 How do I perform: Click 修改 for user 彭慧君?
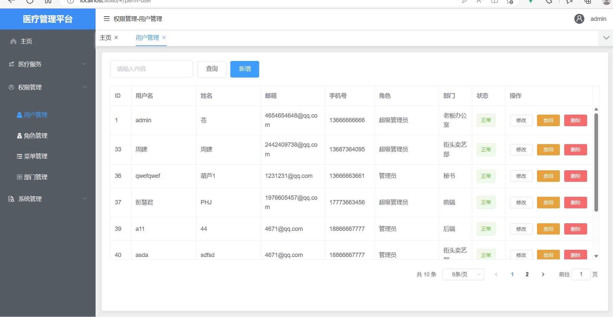click(x=521, y=202)
